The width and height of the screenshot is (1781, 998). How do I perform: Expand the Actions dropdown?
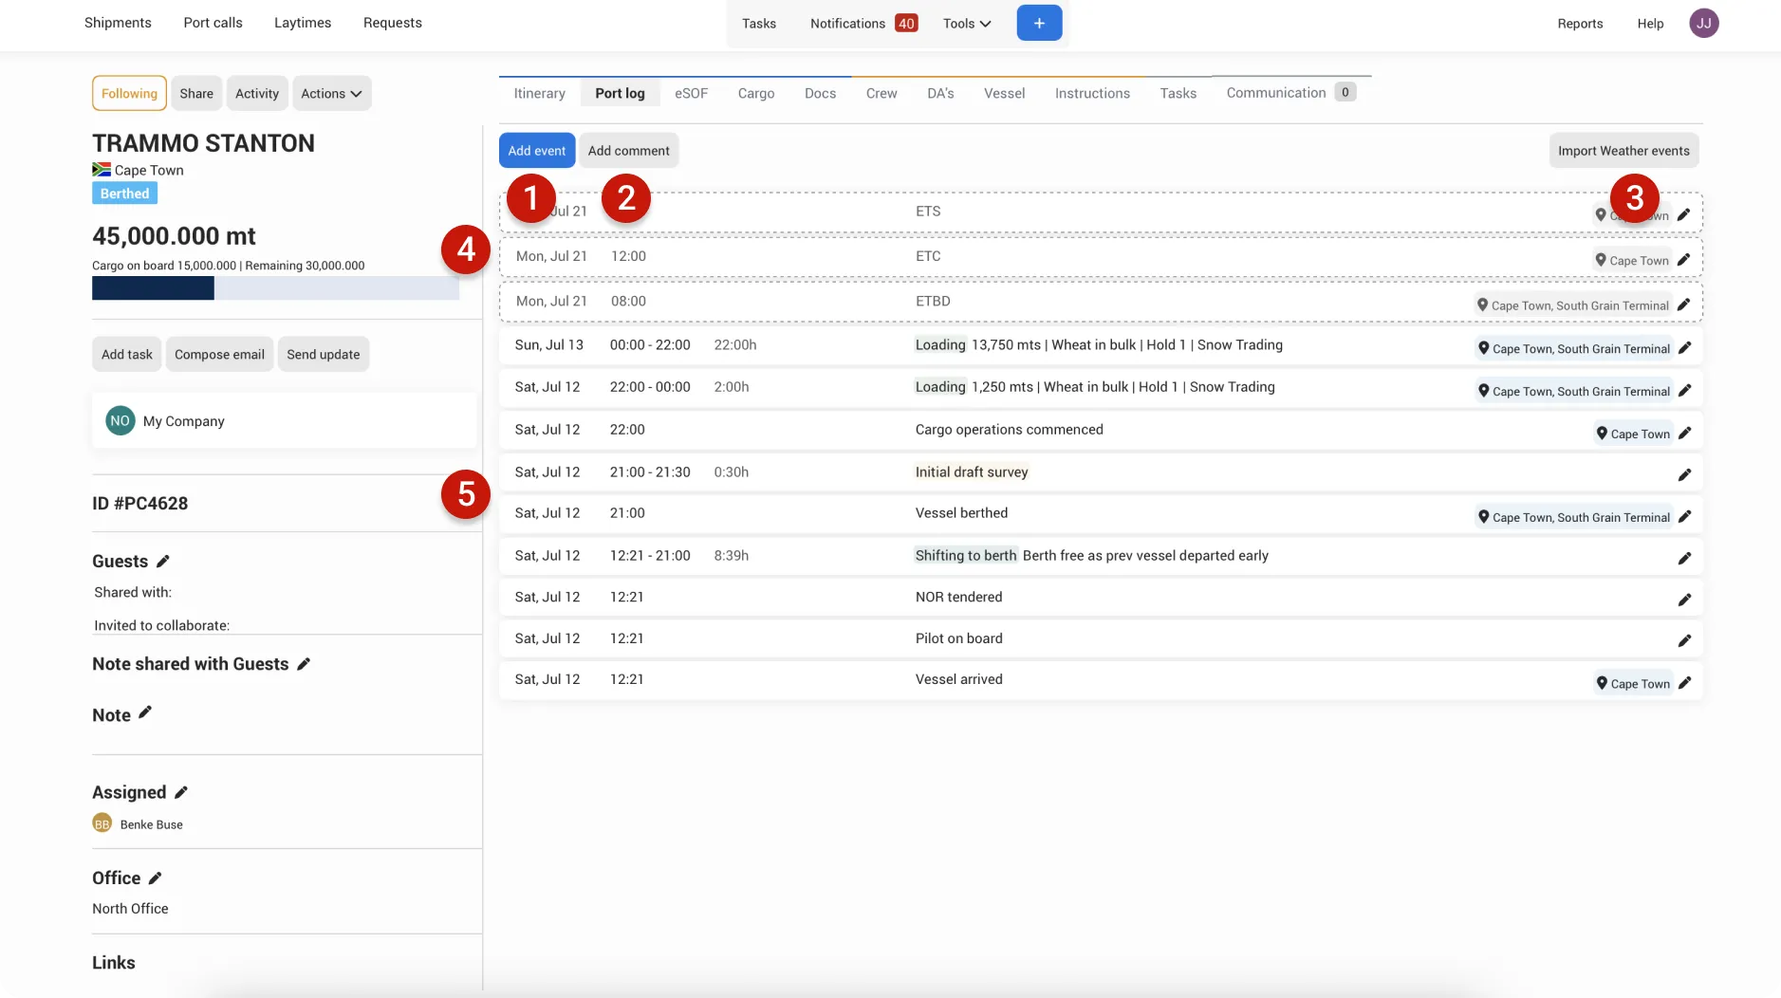[x=331, y=93]
